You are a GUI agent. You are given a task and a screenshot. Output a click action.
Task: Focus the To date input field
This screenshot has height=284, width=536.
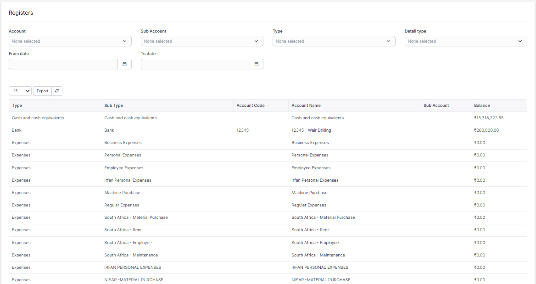pyautogui.click(x=195, y=64)
